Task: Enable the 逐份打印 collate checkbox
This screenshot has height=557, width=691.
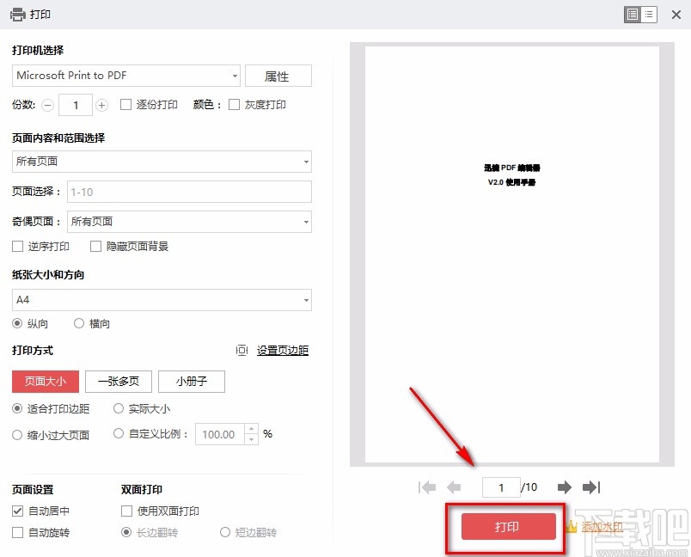Action: pyautogui.click(x=125, y=104)
